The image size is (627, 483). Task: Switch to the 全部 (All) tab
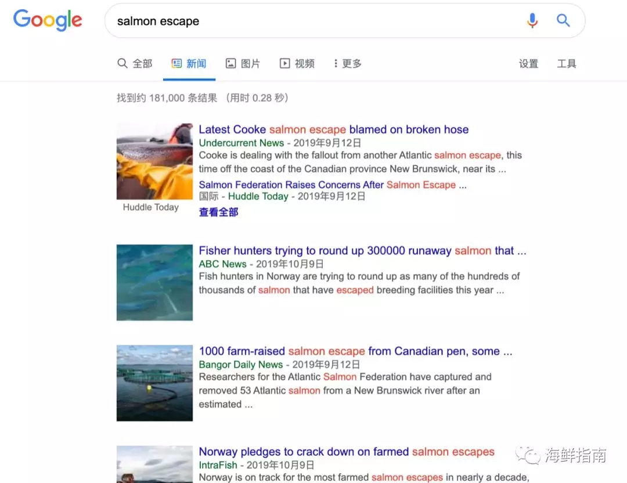coord(135,64)
